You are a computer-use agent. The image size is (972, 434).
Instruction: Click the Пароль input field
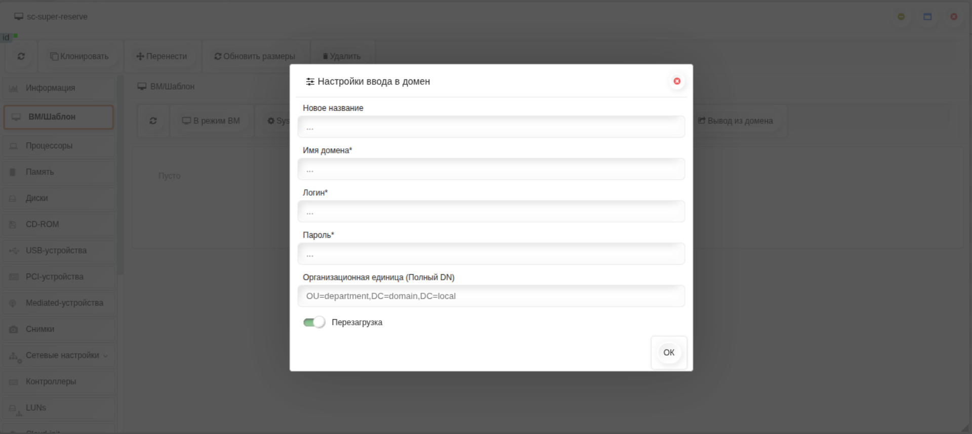tap(491, 254)
